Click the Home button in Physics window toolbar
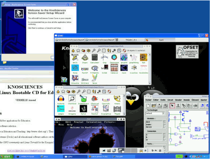The height and width of the screenshot is (159, 210). [63, 92]
